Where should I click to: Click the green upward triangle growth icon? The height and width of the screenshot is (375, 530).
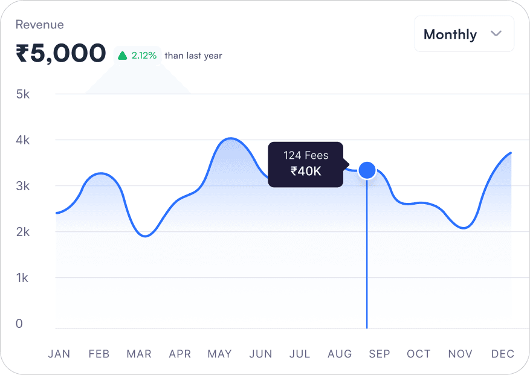[x=123, y=56]
